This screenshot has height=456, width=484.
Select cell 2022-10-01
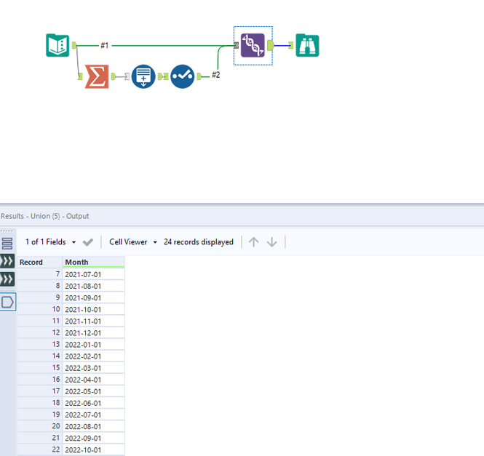point(94,450)
